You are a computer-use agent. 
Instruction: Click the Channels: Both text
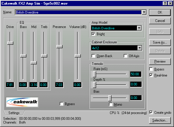[x=14, y=122]
